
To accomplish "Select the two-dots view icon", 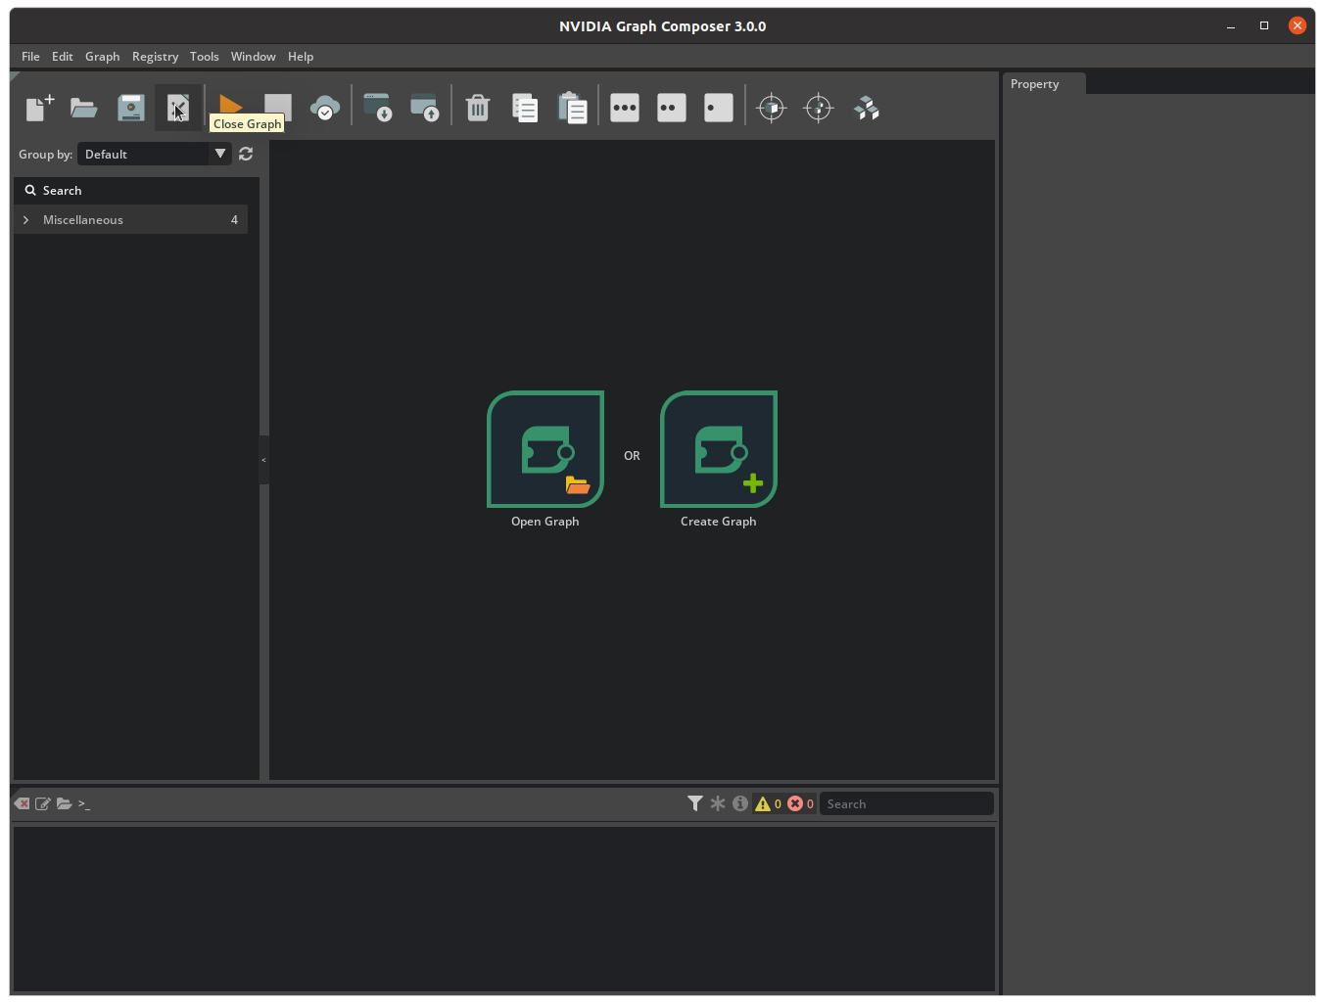I will (672, 108).
